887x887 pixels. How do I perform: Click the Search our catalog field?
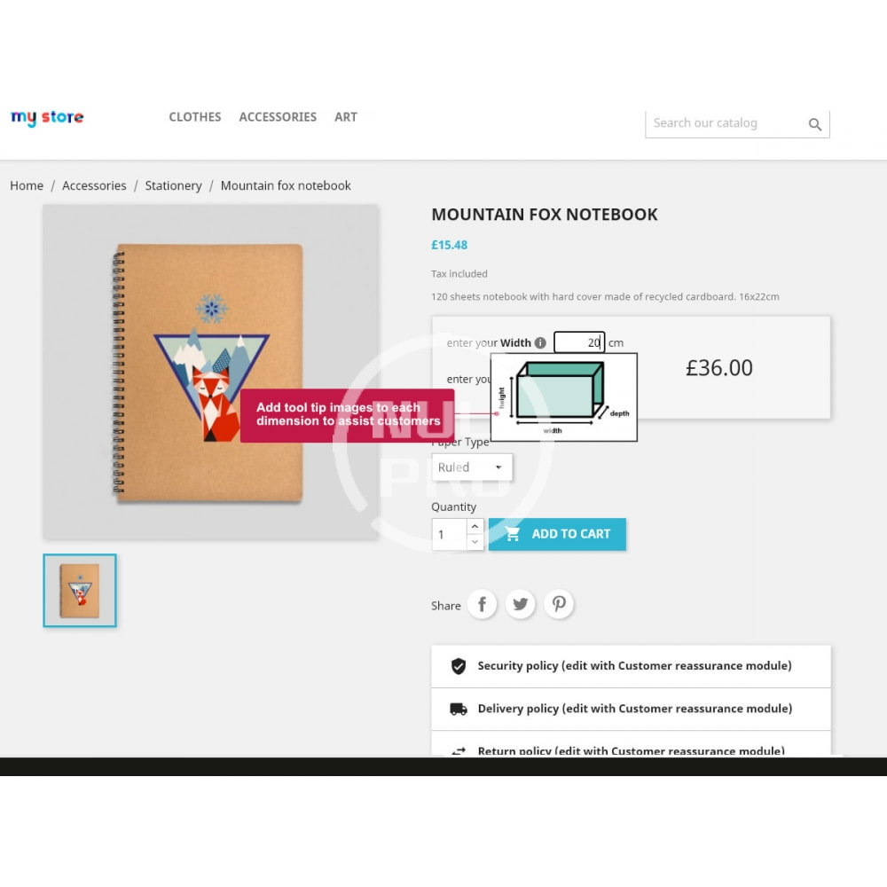[x=726, y=123]
